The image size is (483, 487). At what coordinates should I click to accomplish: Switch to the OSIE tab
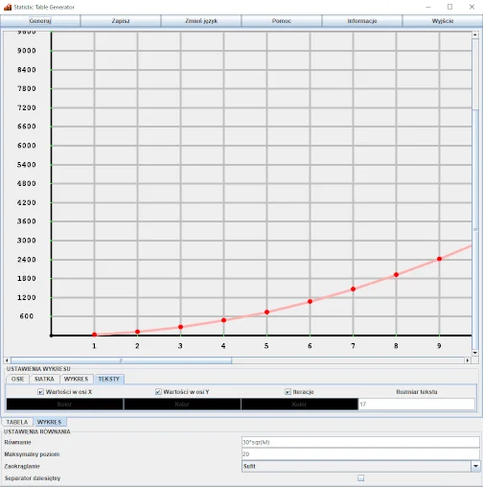coord(17,379)
